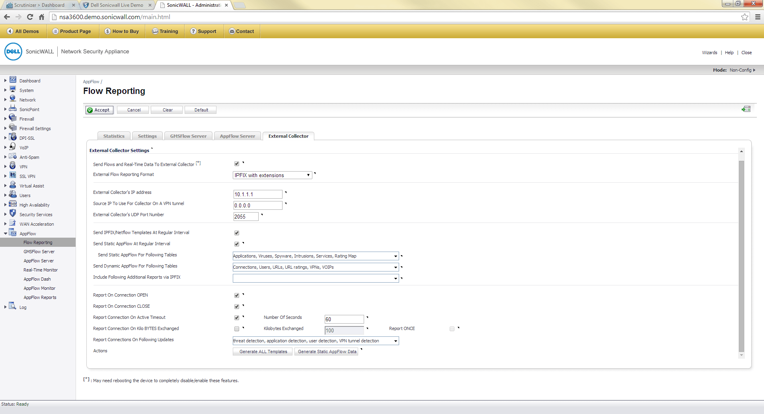
Task: Click the Network globe icon
Action: [x=13, y=99]
